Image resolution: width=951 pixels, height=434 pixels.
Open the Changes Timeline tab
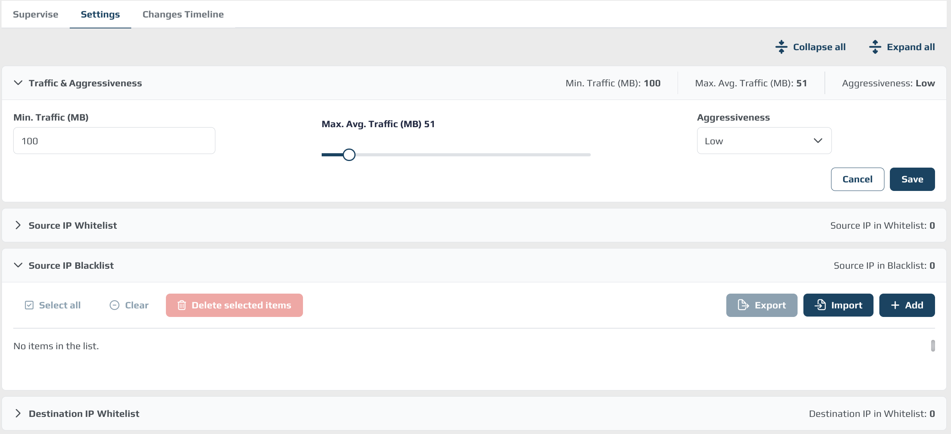(x=183, y=14)
